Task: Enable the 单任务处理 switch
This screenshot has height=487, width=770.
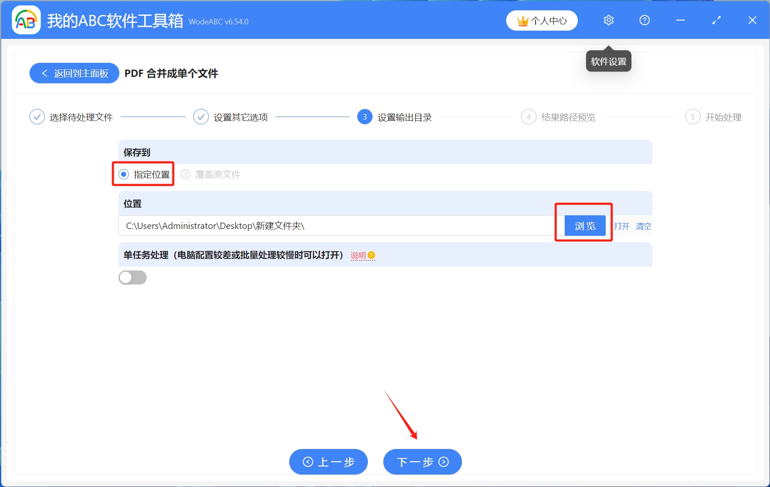Action: pyautogui.click(x=133, y=277)
